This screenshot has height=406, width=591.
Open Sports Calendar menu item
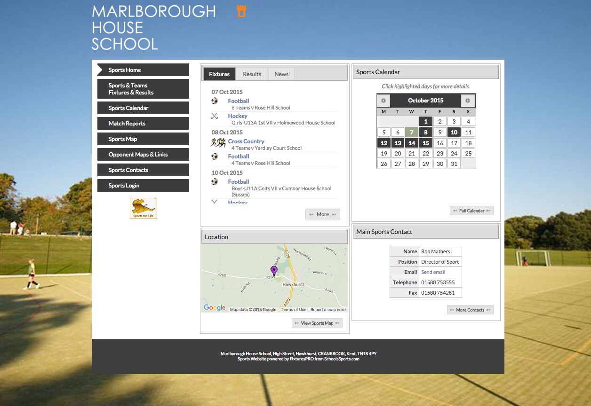[x=143, y=108]
